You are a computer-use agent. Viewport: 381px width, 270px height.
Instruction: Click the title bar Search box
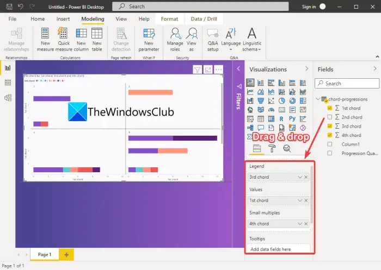click(x=200, y=7)
